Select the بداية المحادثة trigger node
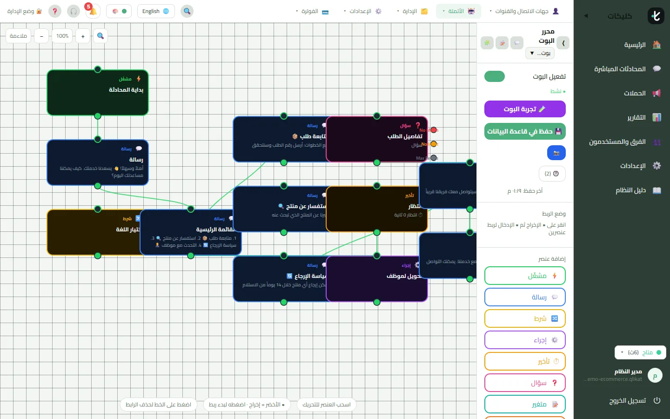 point(98,93)
